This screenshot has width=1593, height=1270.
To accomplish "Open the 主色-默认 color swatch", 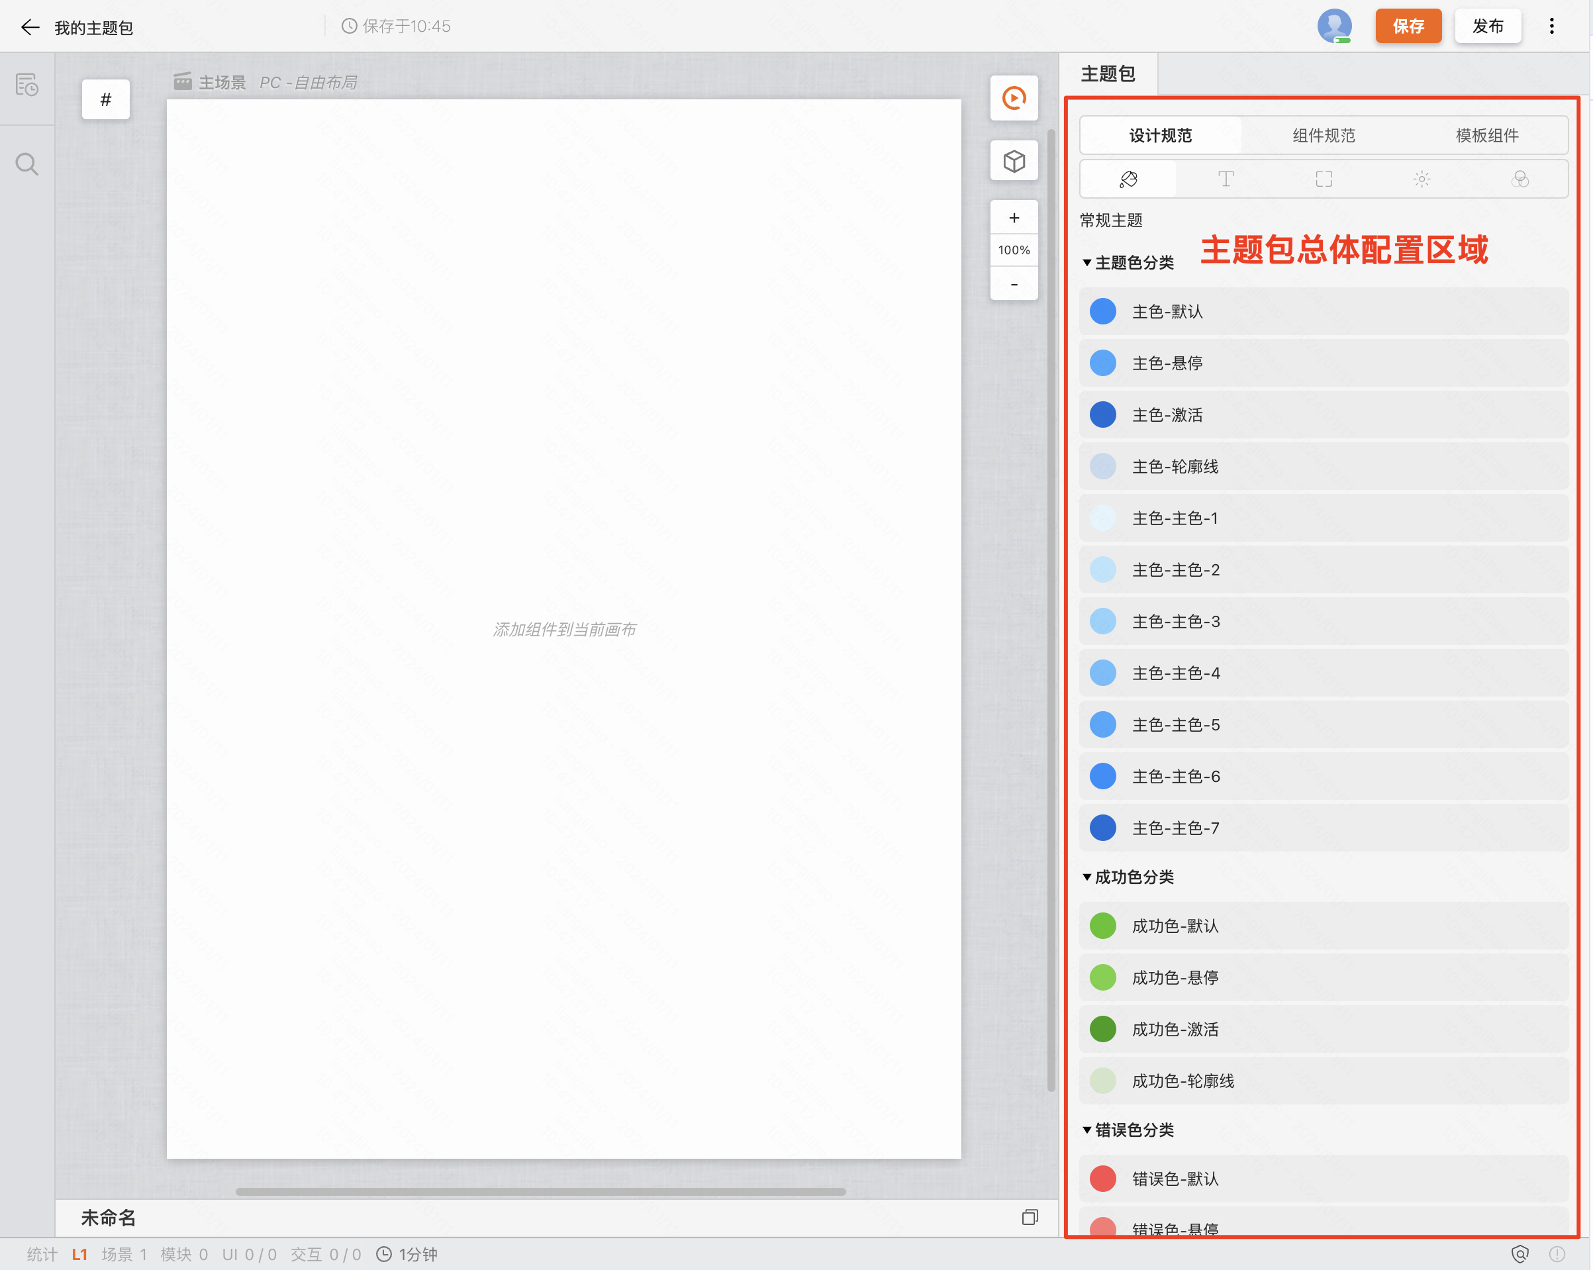I will pyautogui.click(x=1103, y=312).
